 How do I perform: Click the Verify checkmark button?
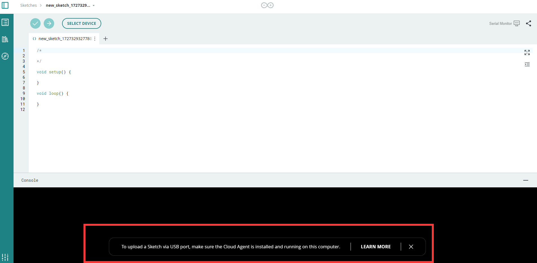tap(35, 23)
